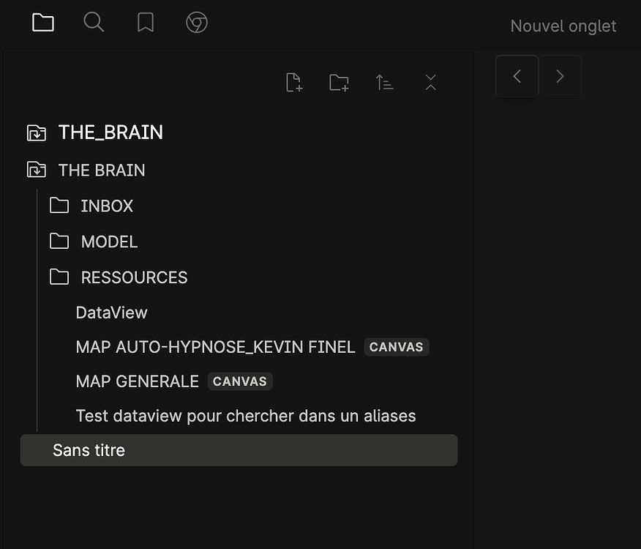
Task: Open the DataView note
Action: pos(111,313)
